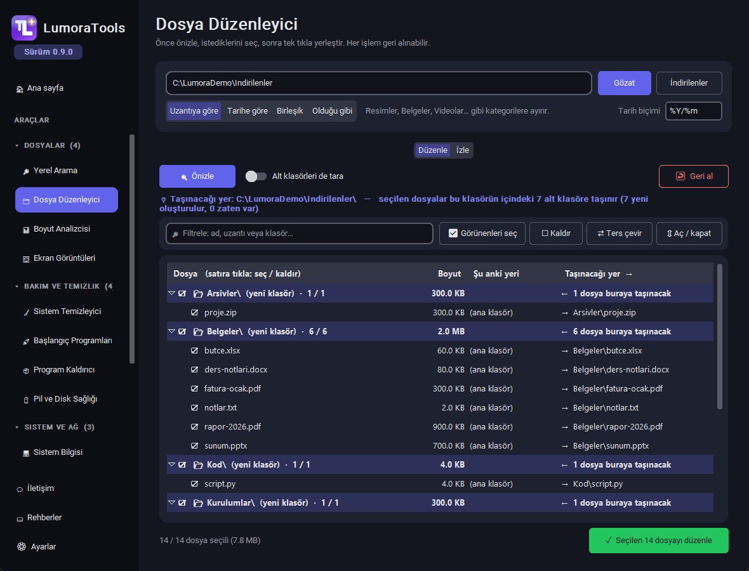The image size is (749, 571).
Task: Open Pil ve Disk Sağlığı icon
Action: coord(26,400)
